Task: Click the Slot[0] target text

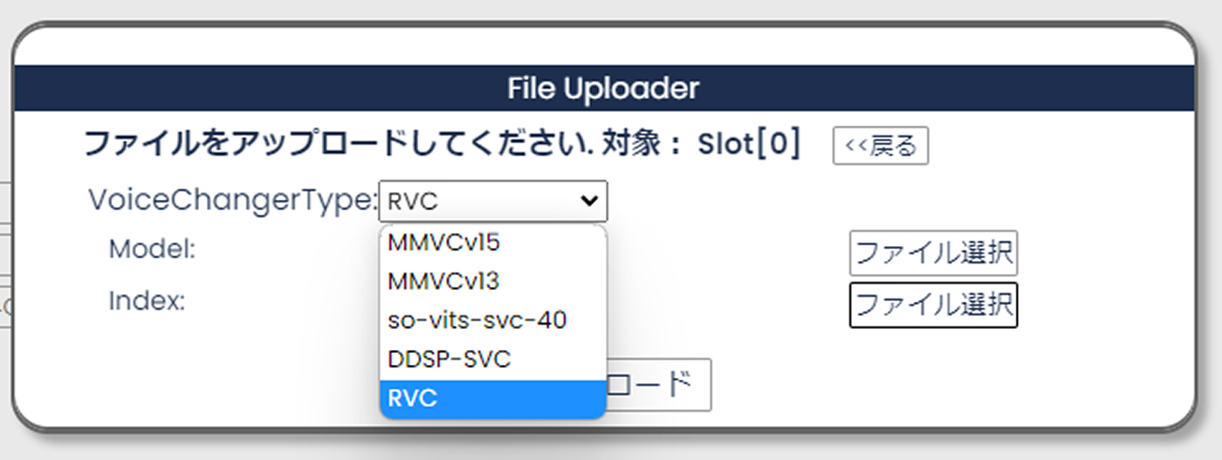Action: tap(749, 144)
